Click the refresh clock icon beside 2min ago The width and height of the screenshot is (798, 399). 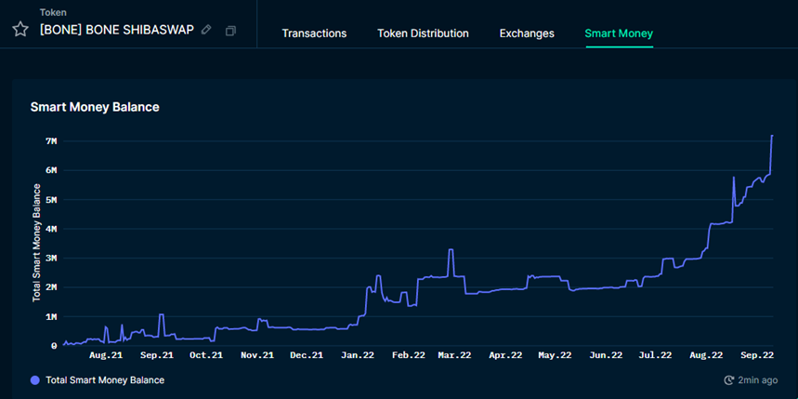click(x=728, y=380)
